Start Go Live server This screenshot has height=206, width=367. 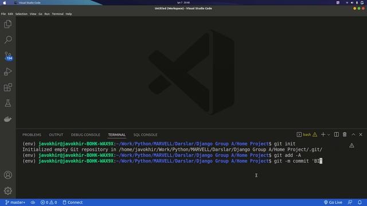coord(333,202)
